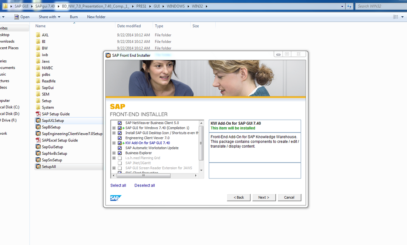Viewport: 407px width, 245px height.
Task: Open address bar history dropdown
Action: click(x=342, y=6)
